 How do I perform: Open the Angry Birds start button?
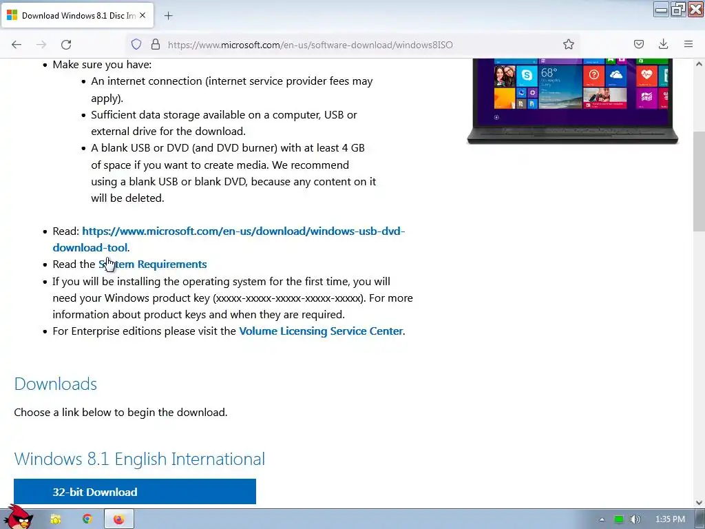(x=18, y=517)
